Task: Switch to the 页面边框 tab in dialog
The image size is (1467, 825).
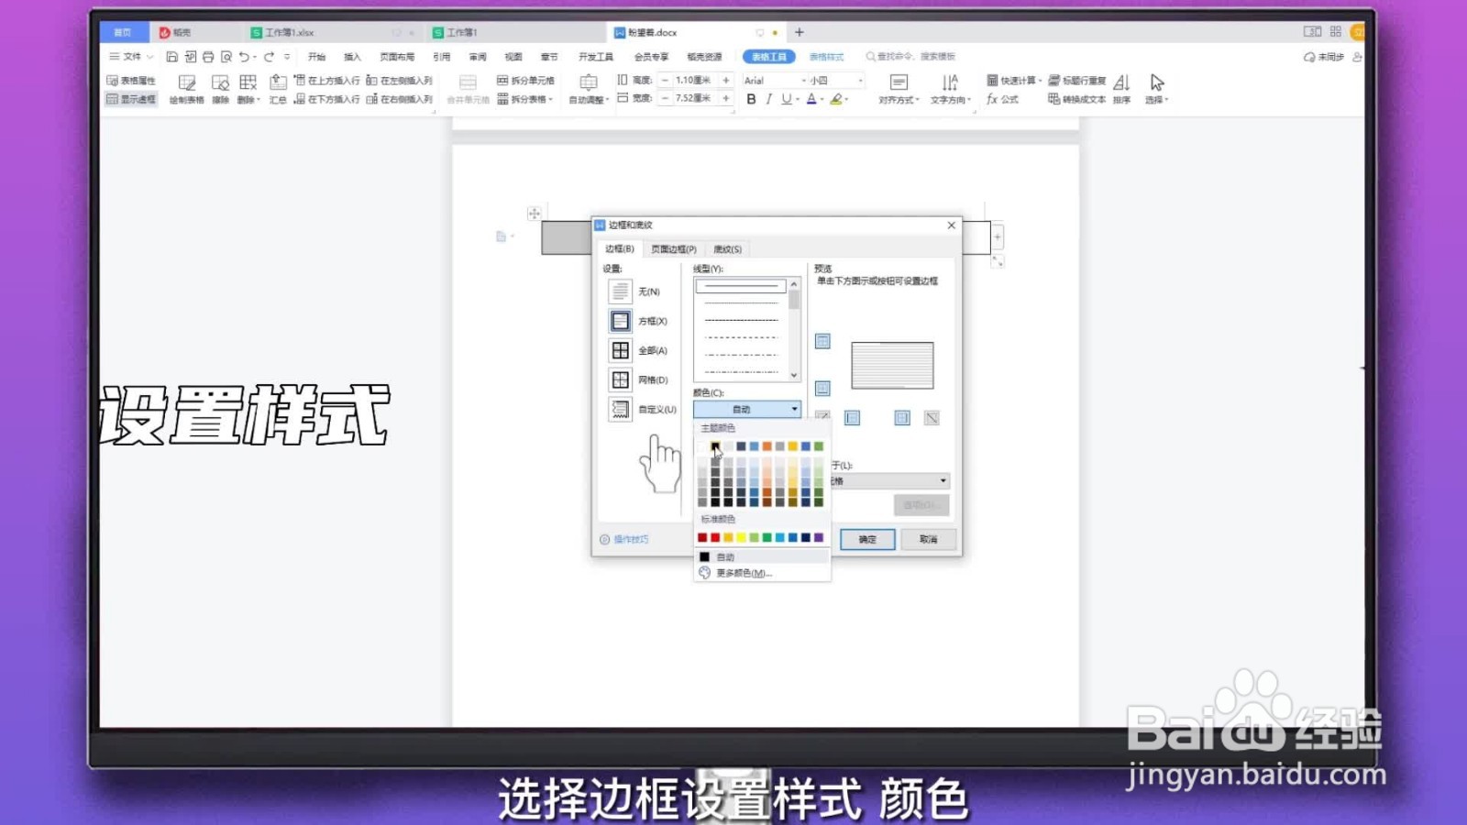Action: pyautogui.click(x=673, y=248)
